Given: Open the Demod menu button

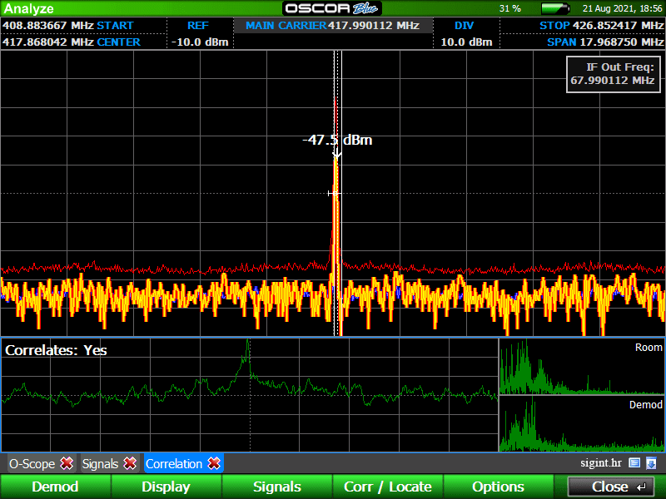Looking at the screenshot, I should (x=55, y=487).
